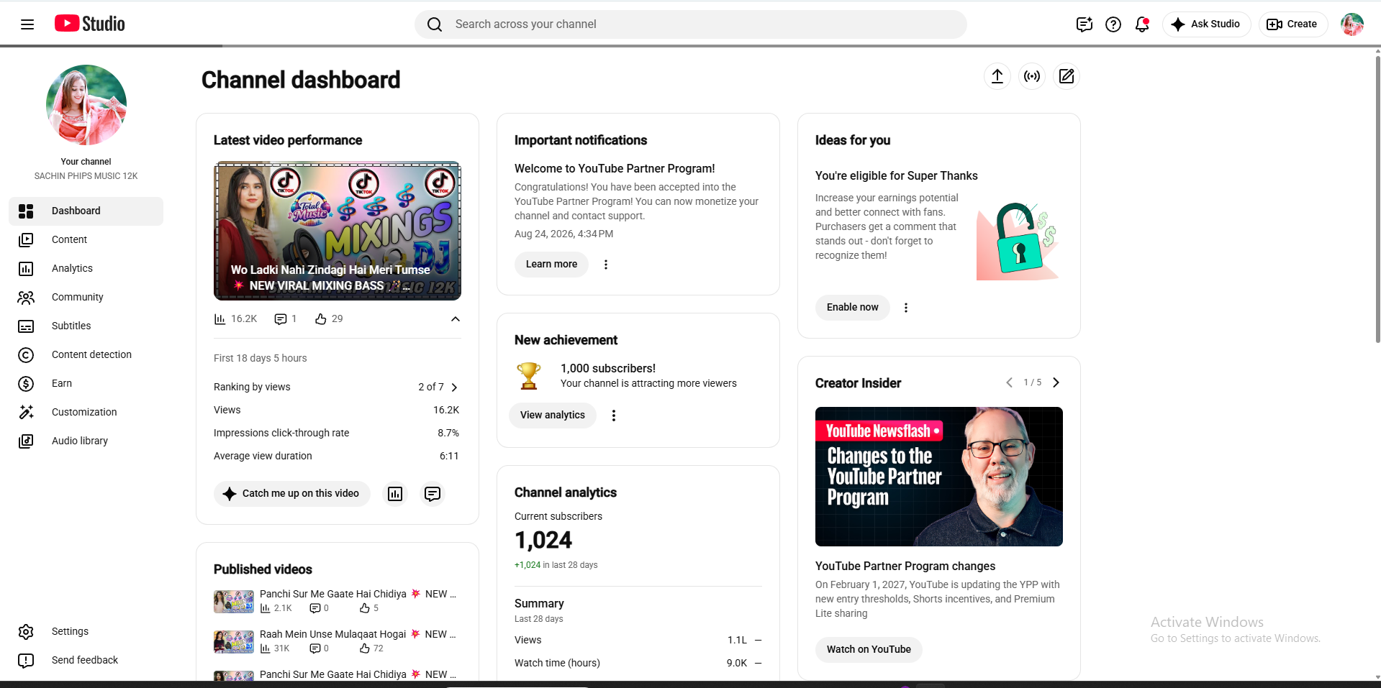
Task: Click 'YouTube Partner Program changes' heading
Action: [905, 567]
